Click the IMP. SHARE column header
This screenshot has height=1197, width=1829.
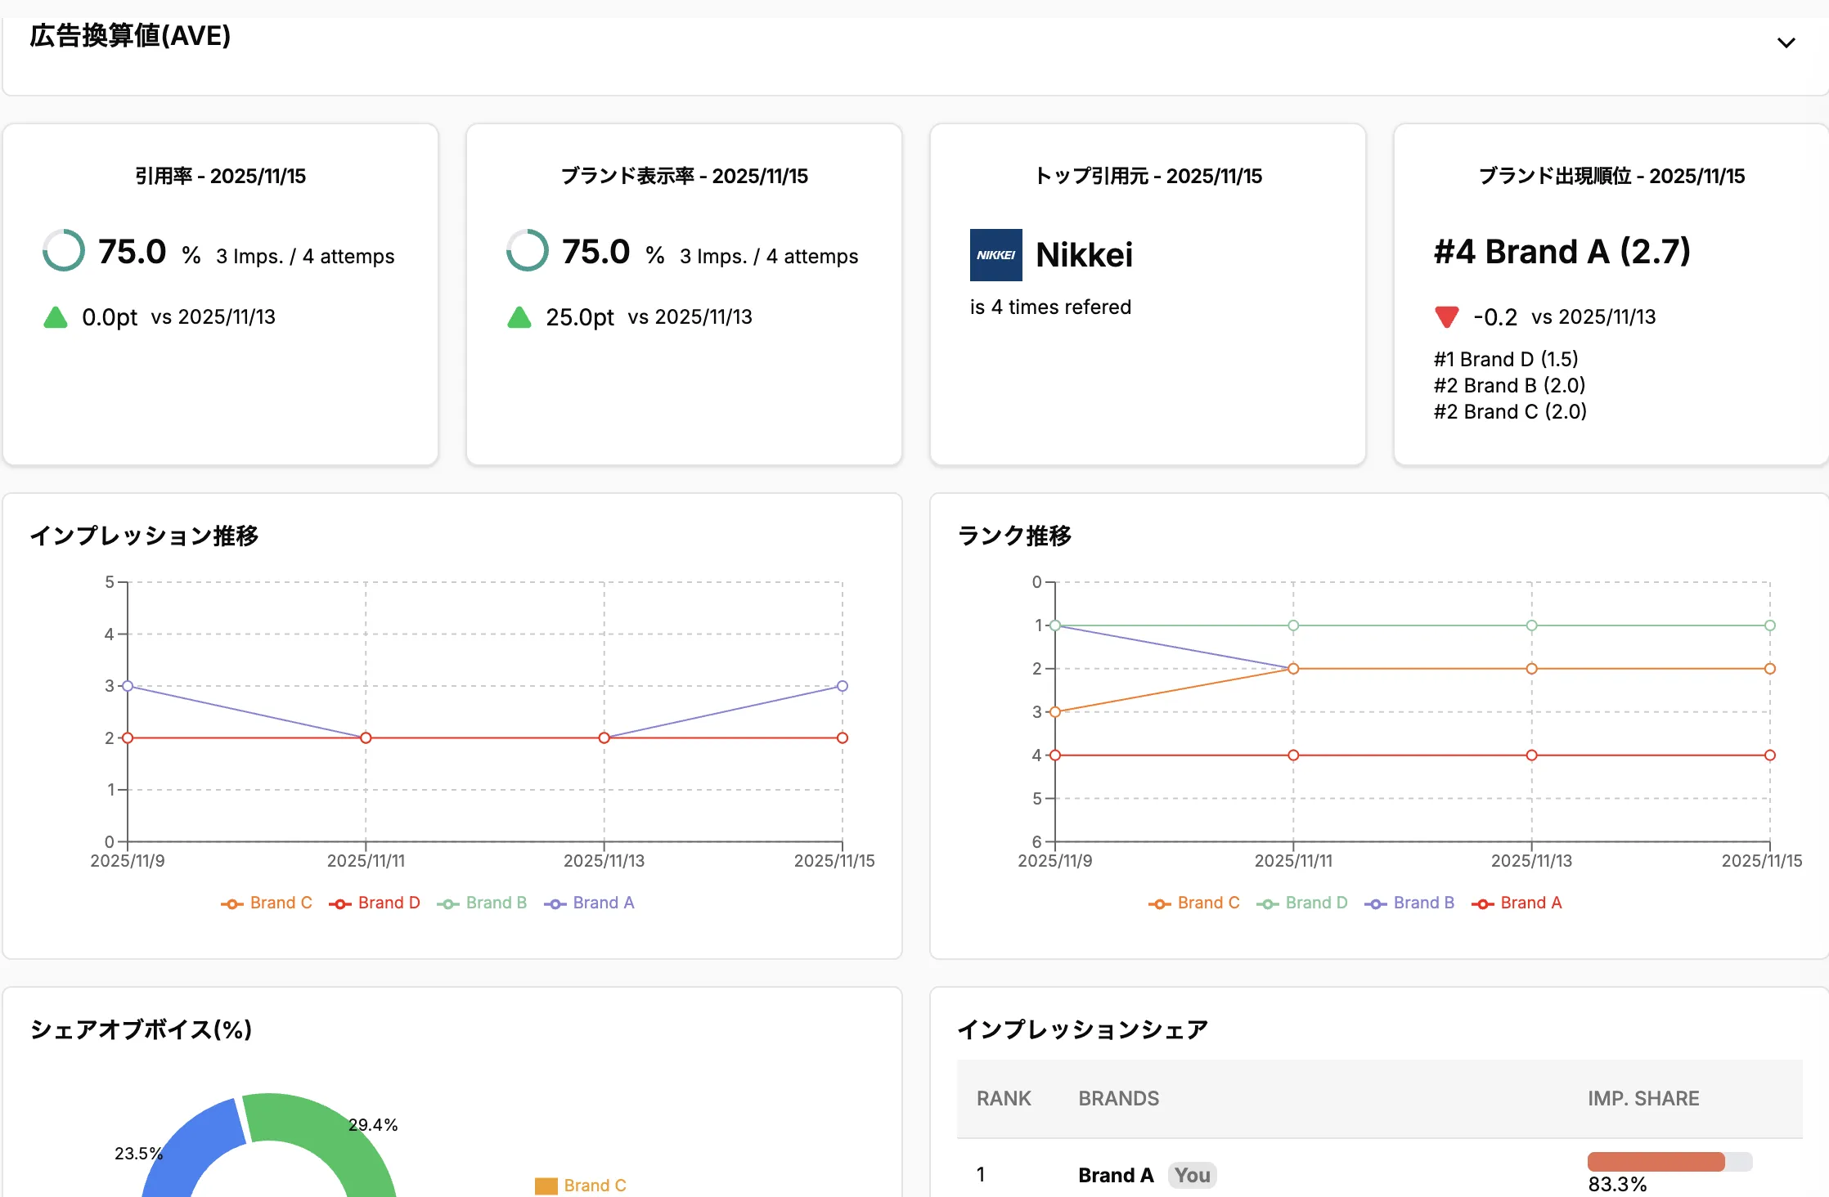(x=1643, y=1098)
